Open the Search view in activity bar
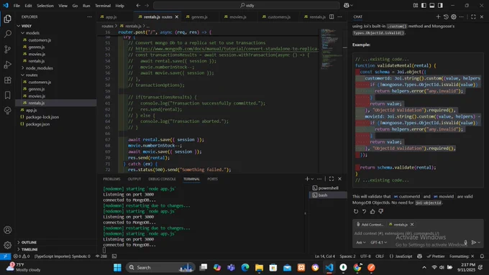Viewport: 489px width, 275px height. point(7,34)
